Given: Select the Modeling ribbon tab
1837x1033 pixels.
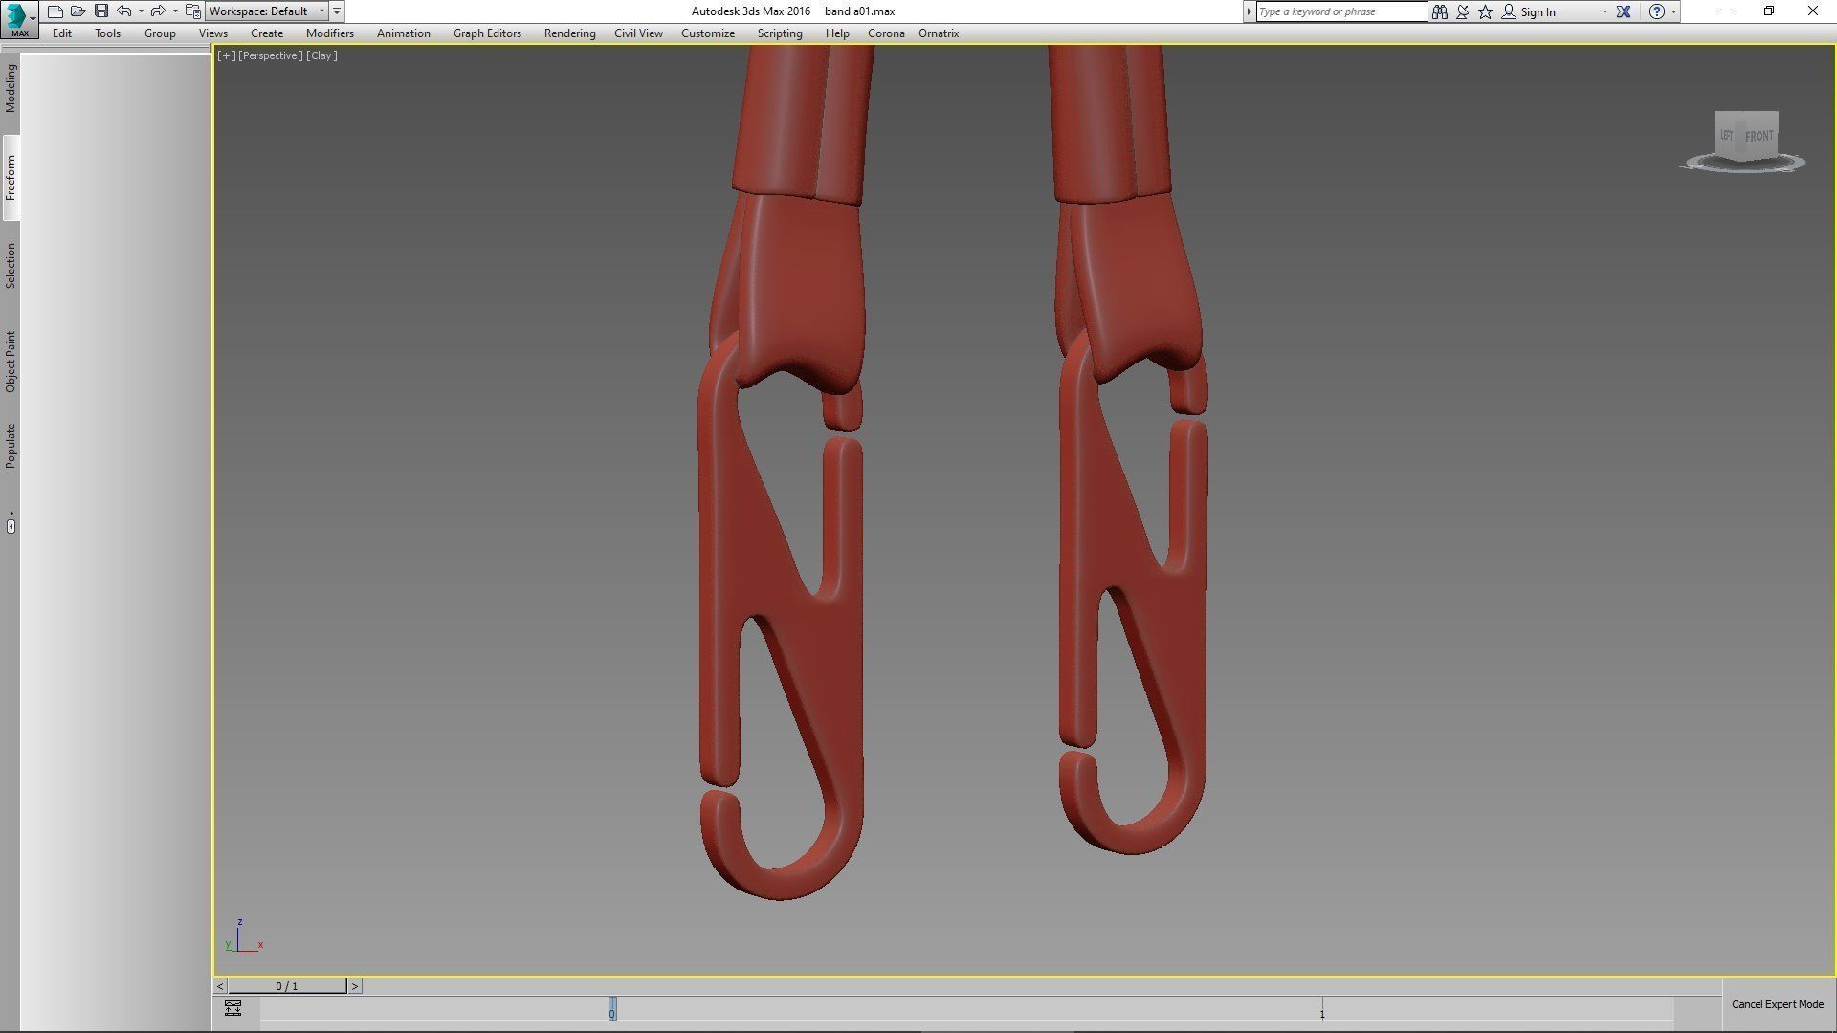Looking at the screenshot, I should (11, 88).
